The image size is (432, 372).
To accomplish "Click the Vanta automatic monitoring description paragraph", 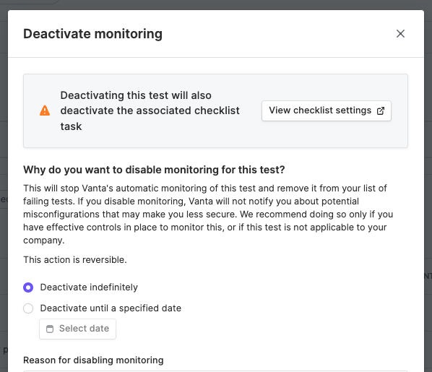I will pos(208,214).
